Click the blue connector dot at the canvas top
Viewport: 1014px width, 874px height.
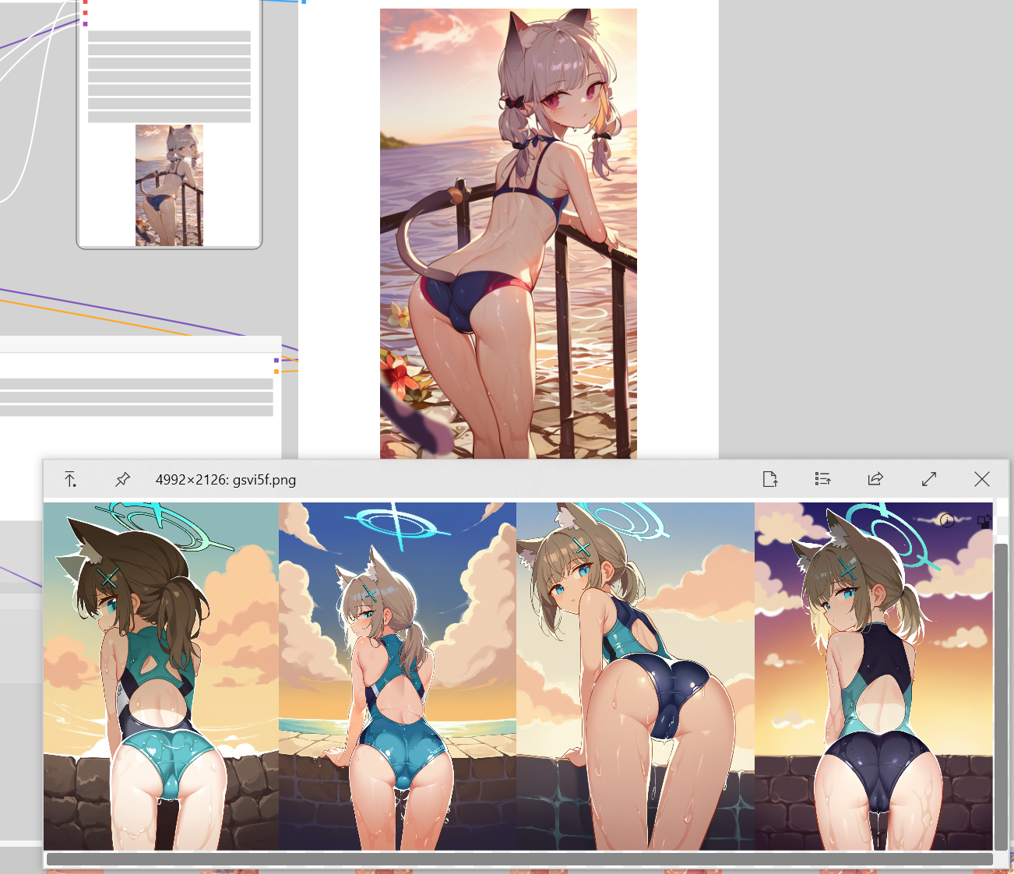tap(303, 2)
